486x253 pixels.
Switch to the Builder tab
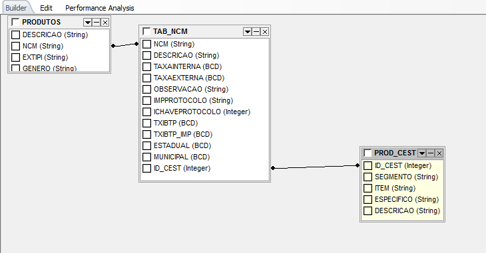point(16,8)
